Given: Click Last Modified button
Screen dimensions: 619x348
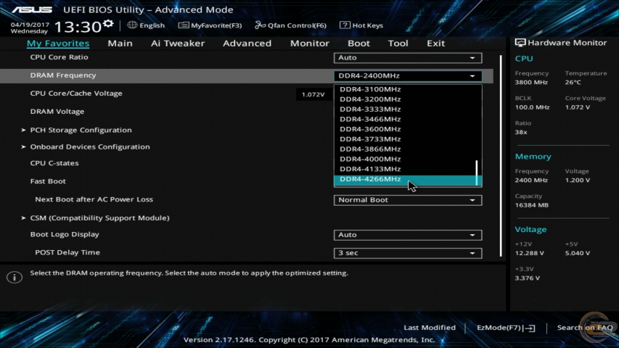Looking at the screenshot, I should [430, 328].
